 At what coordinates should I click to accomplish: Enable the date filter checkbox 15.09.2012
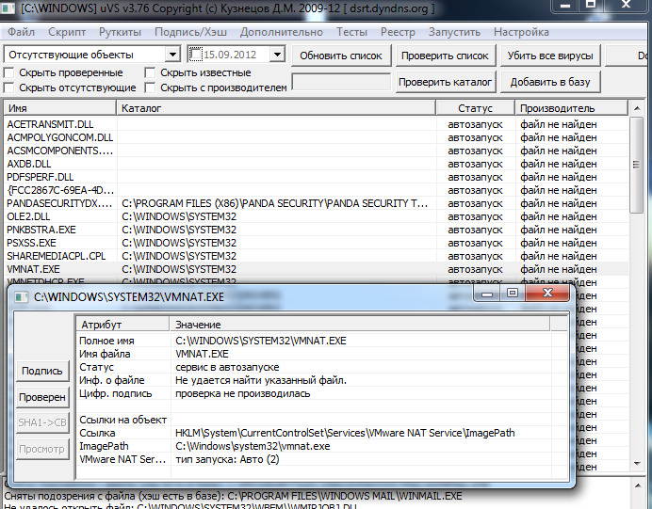[195, 55]
